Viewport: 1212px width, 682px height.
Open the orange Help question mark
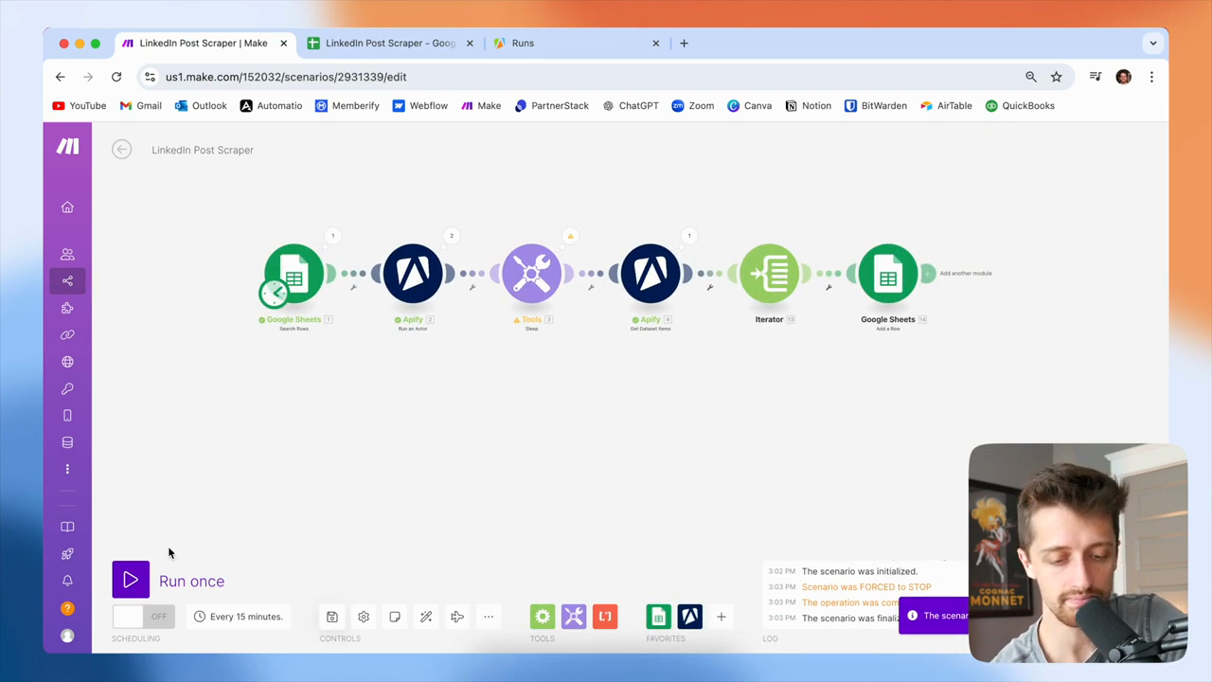tap(67, 608)
